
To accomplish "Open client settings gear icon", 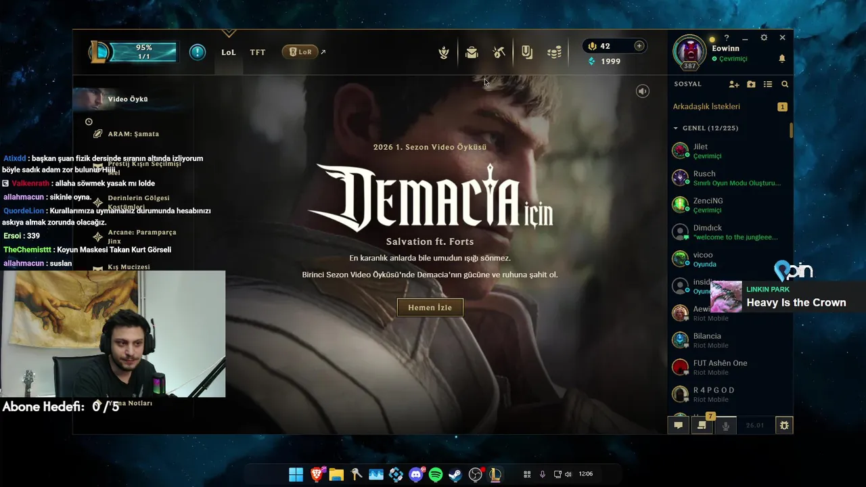I will pyautogui.click(x=764, y=38).
